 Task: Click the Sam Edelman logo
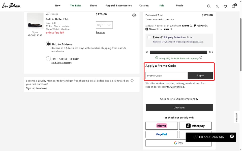(x=11, y=6)
